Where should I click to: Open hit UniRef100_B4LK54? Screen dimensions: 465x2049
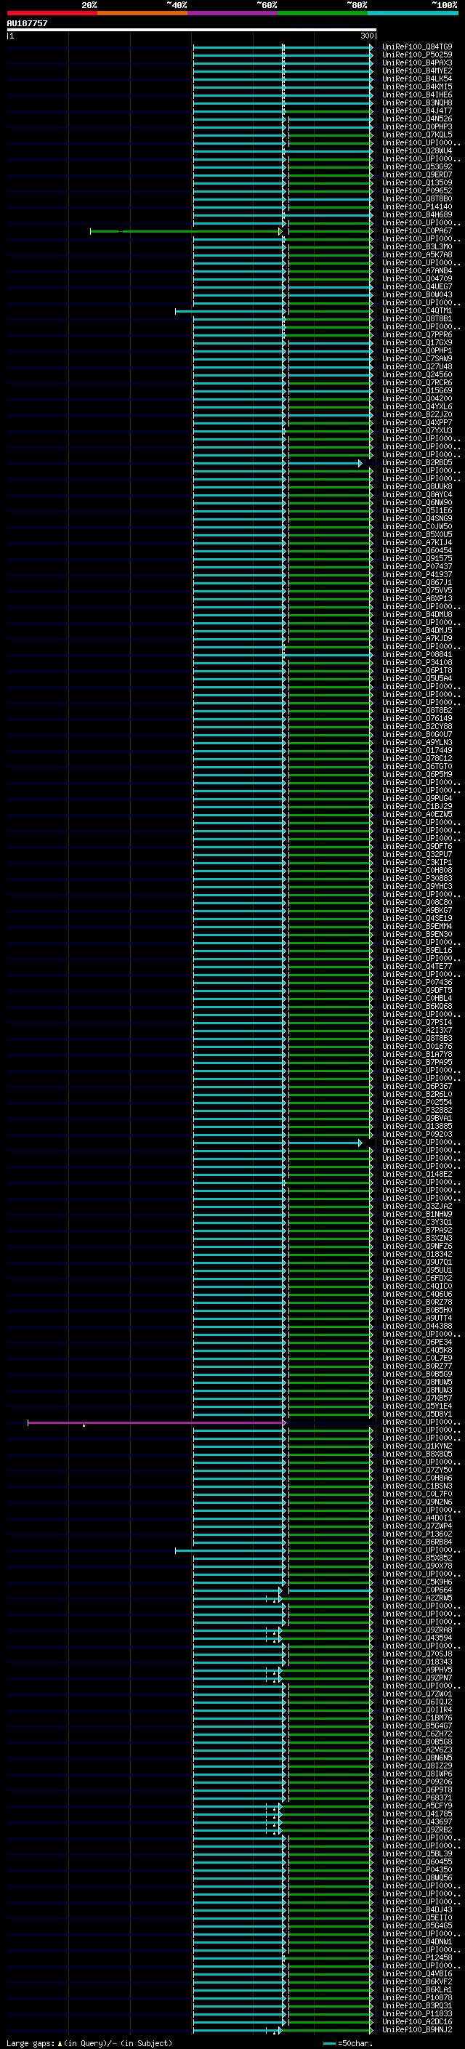[x=417, y=79]
